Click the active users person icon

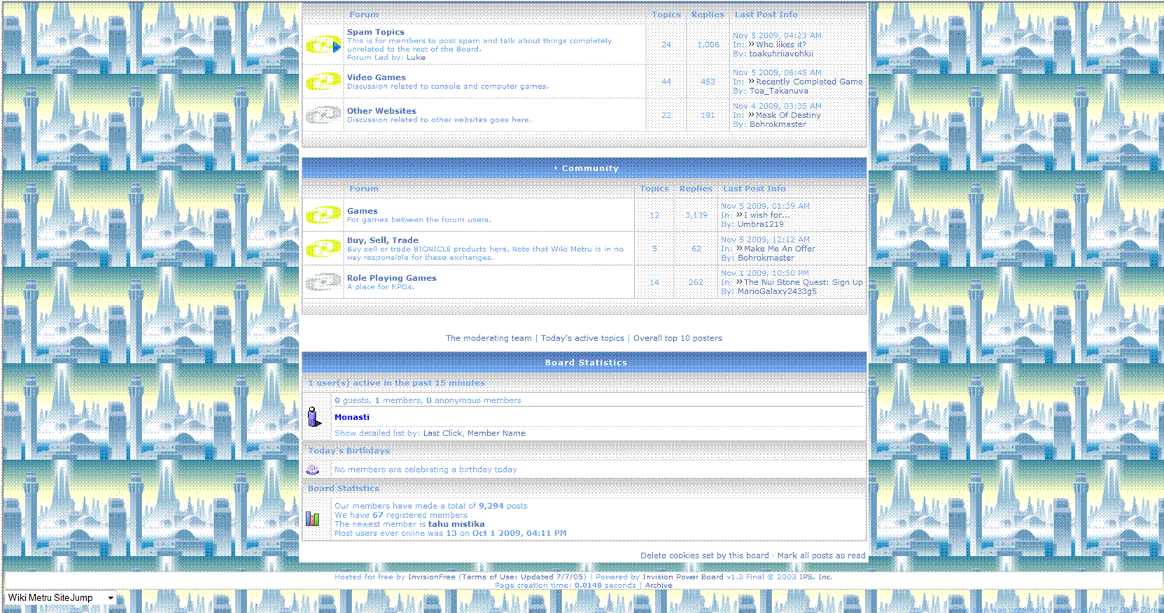[314, 417]
